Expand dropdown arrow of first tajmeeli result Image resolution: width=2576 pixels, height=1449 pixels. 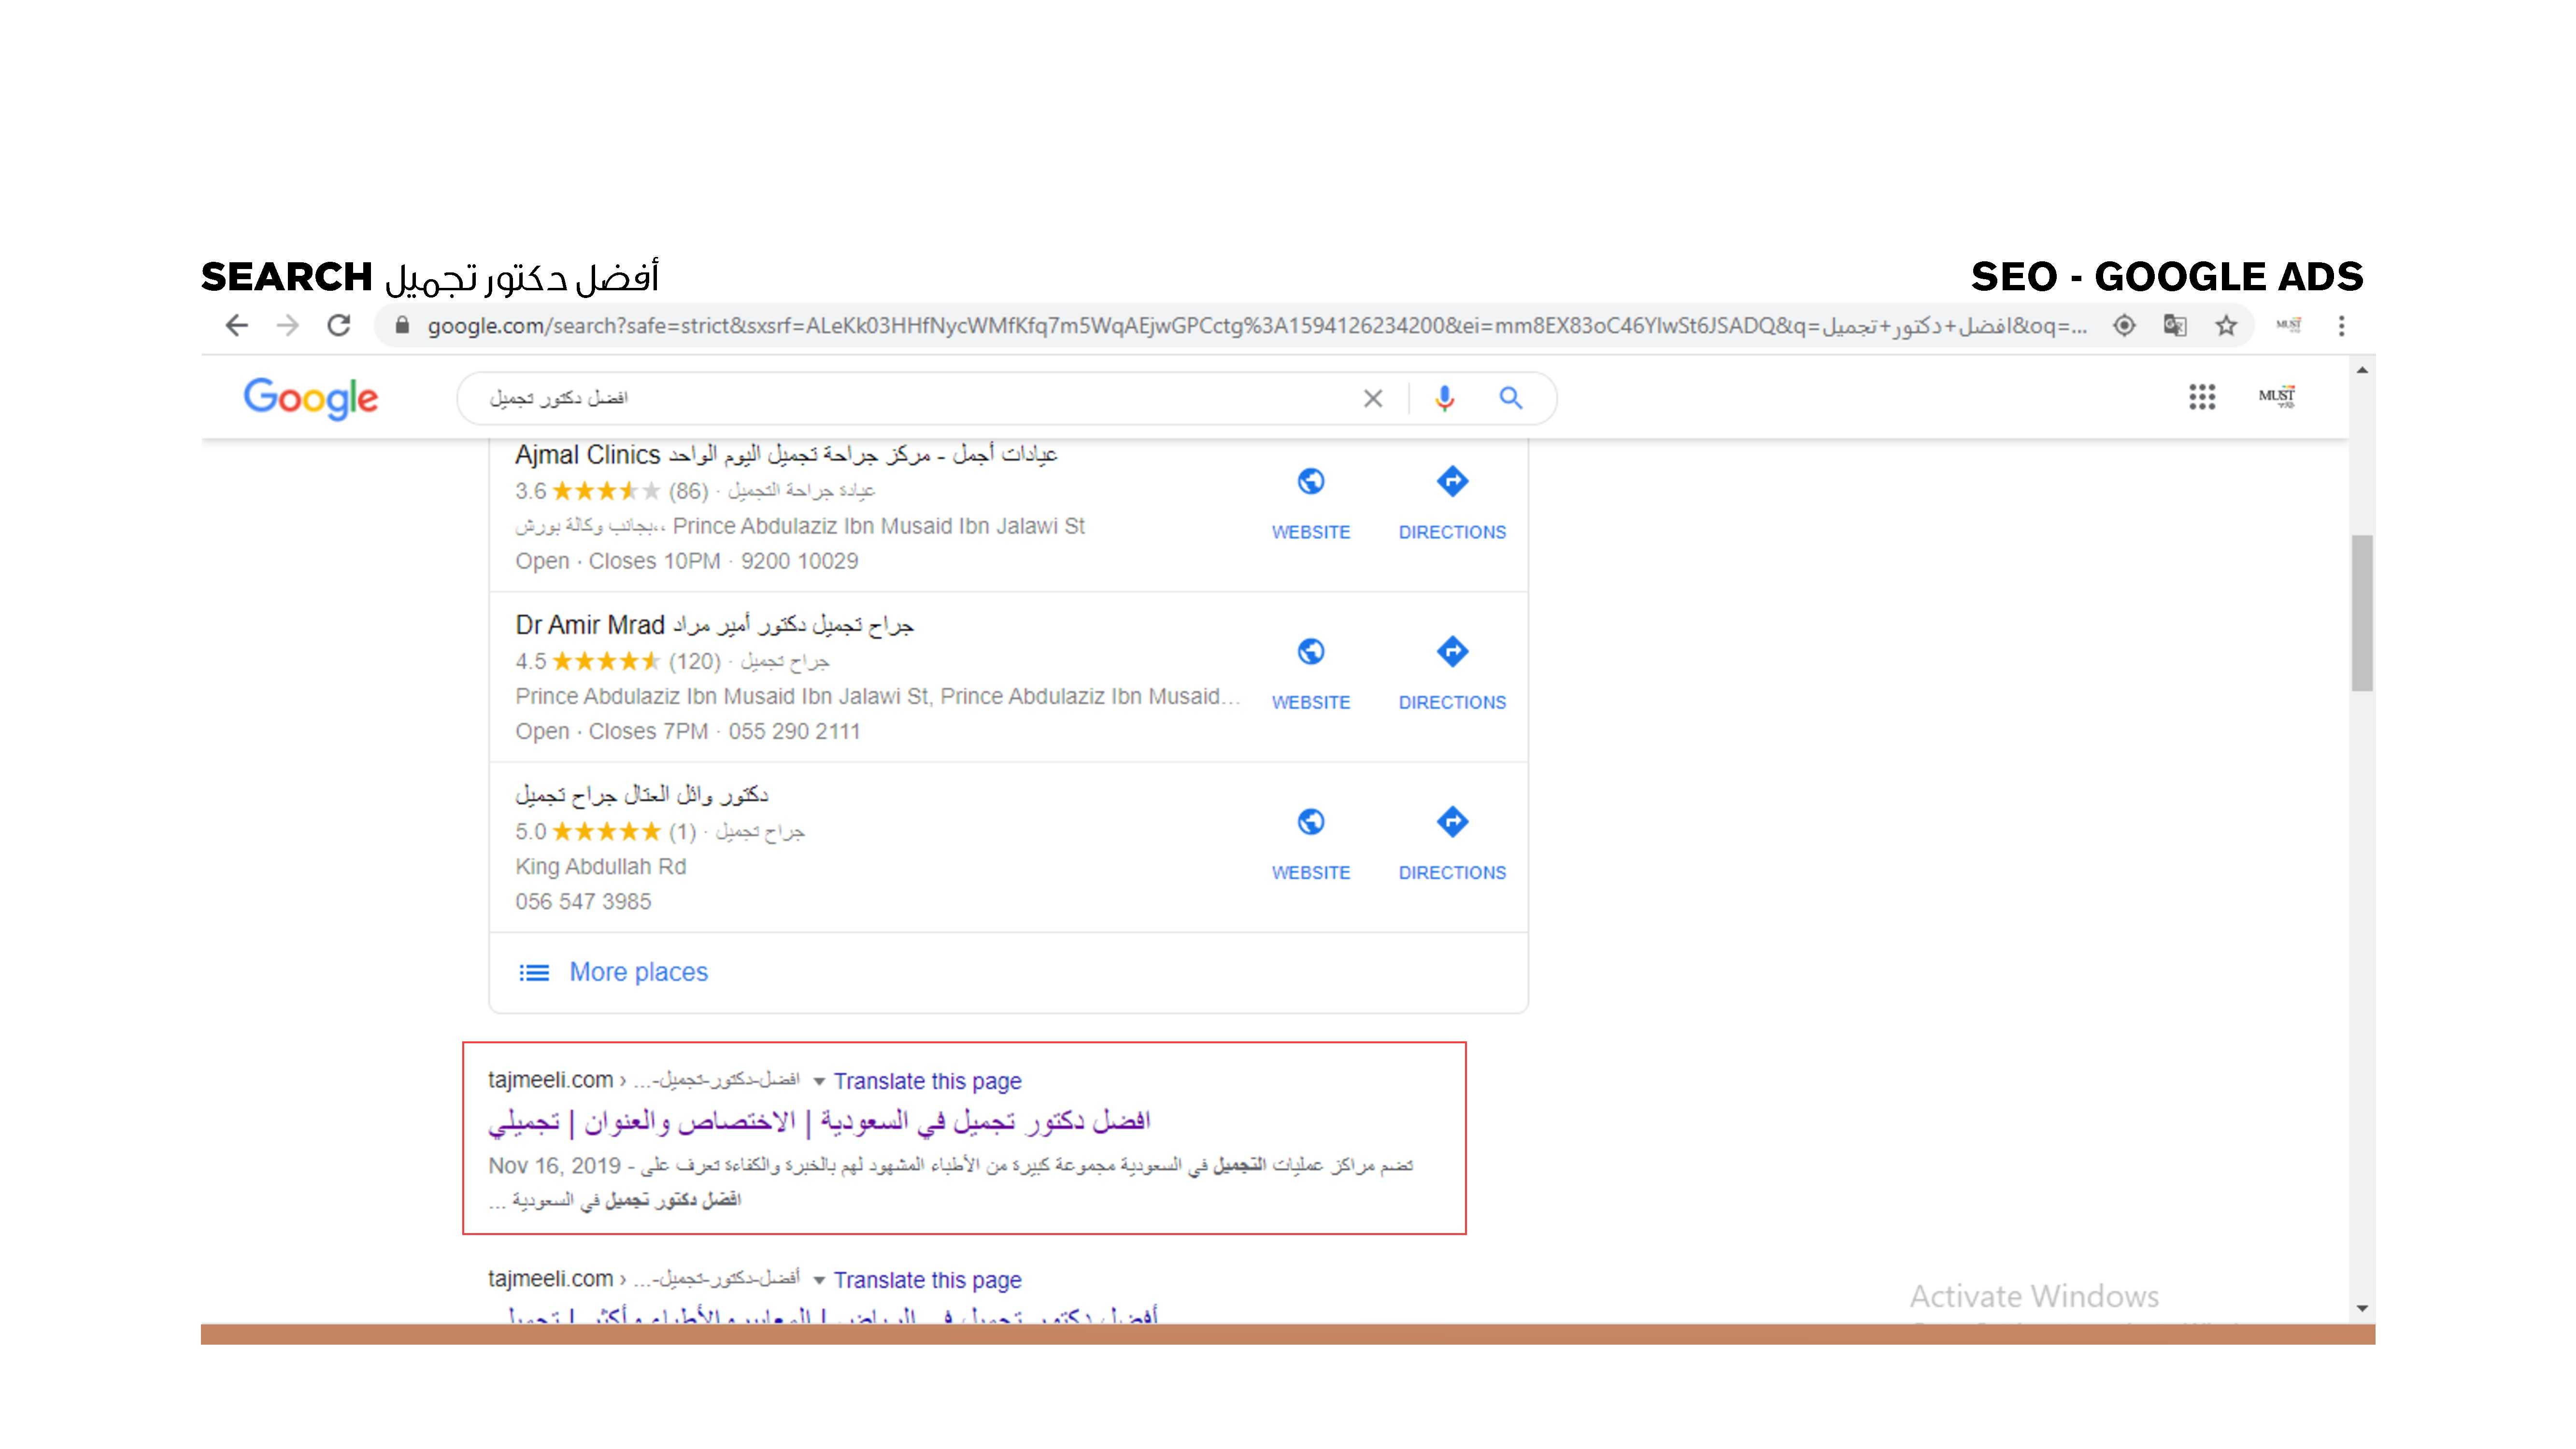click(x=819, y=1082)
